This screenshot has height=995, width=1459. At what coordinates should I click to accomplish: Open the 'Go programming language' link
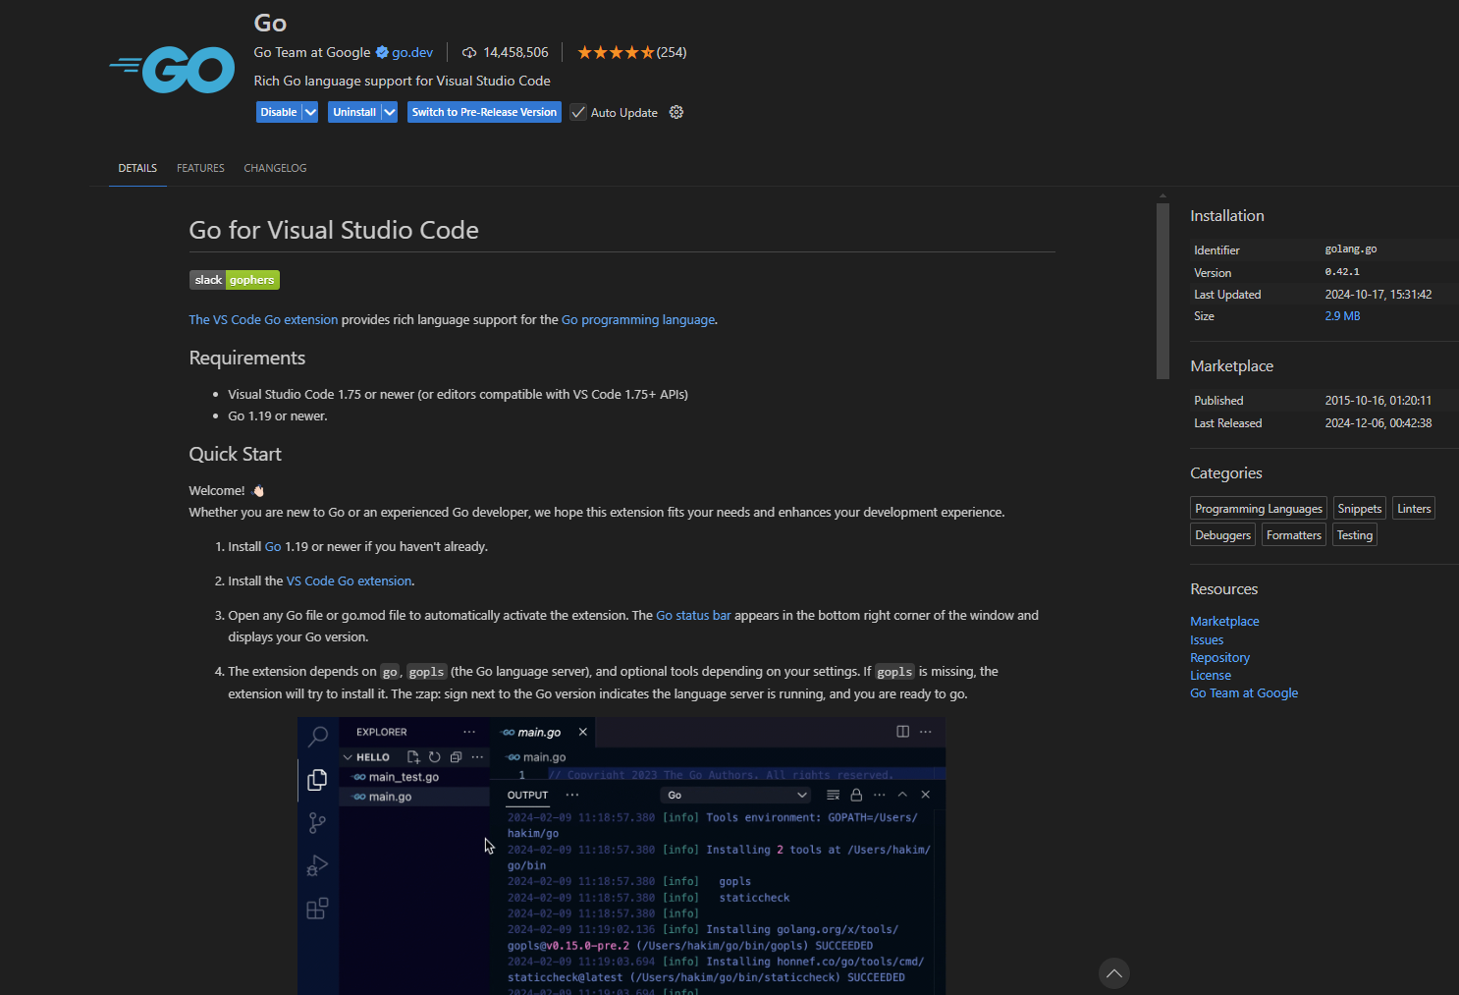(638, 319)
